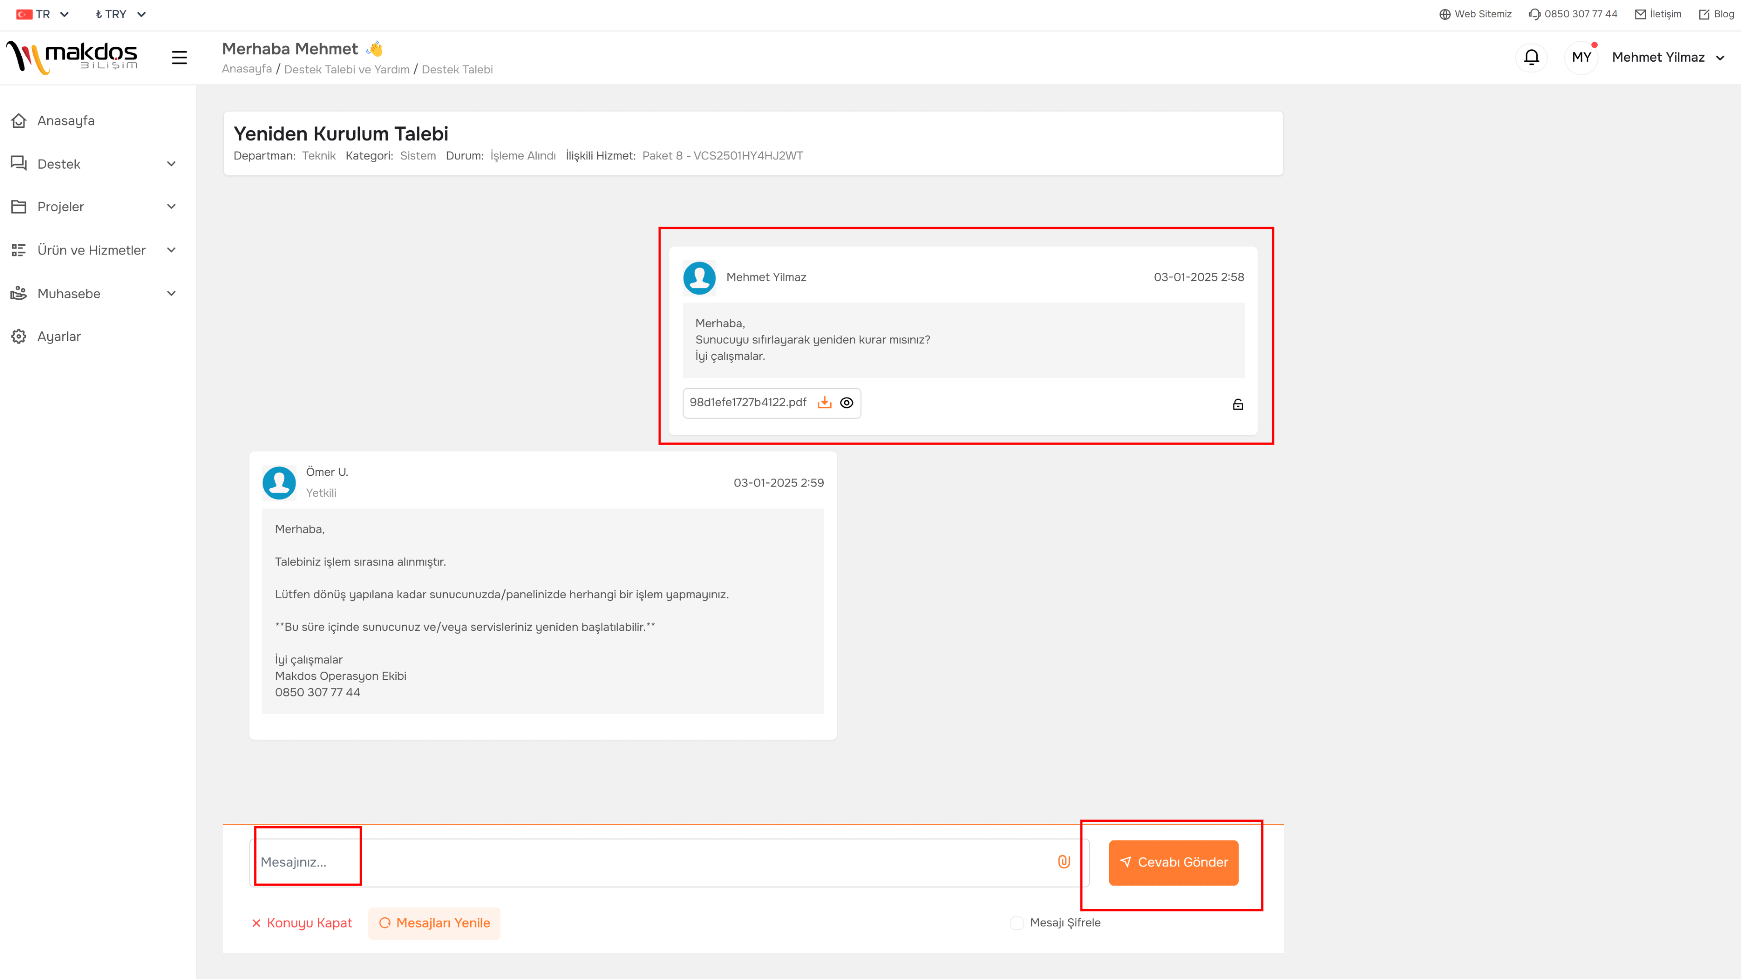This screenshot has height=979, width=1741.
Task: Click the İletişim envelope icon
Action: tap(1640, 14)
